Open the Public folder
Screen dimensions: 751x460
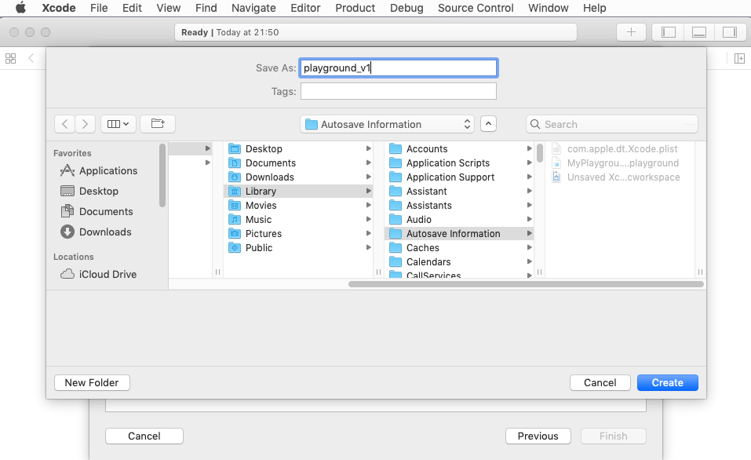coord(298,248)
